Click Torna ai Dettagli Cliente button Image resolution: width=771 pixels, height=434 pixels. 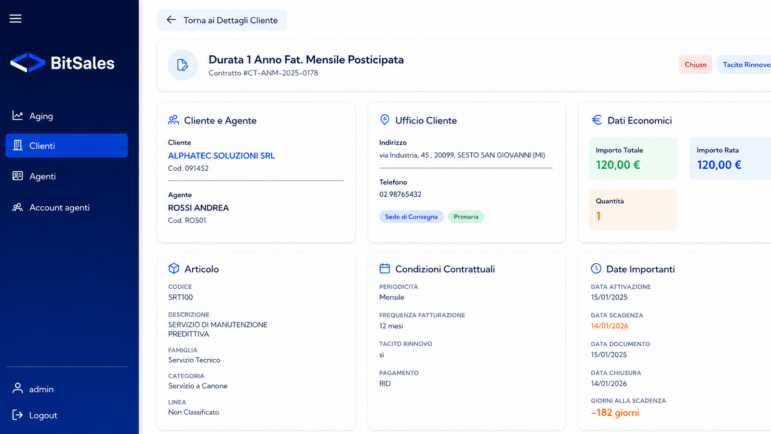tap(222, 20)
